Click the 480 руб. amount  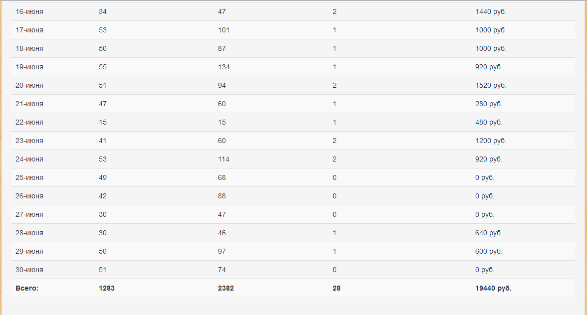click(489, 122)
